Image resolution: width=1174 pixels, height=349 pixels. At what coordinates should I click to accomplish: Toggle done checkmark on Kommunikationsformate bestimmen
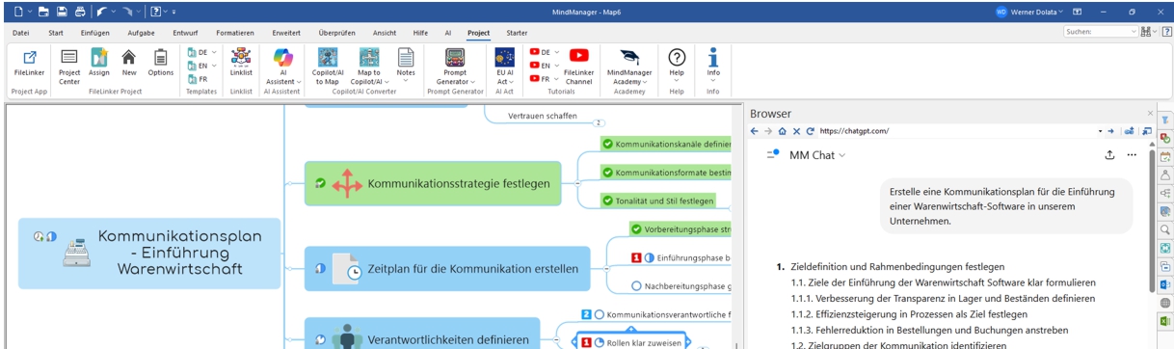(x=608, y=173)
